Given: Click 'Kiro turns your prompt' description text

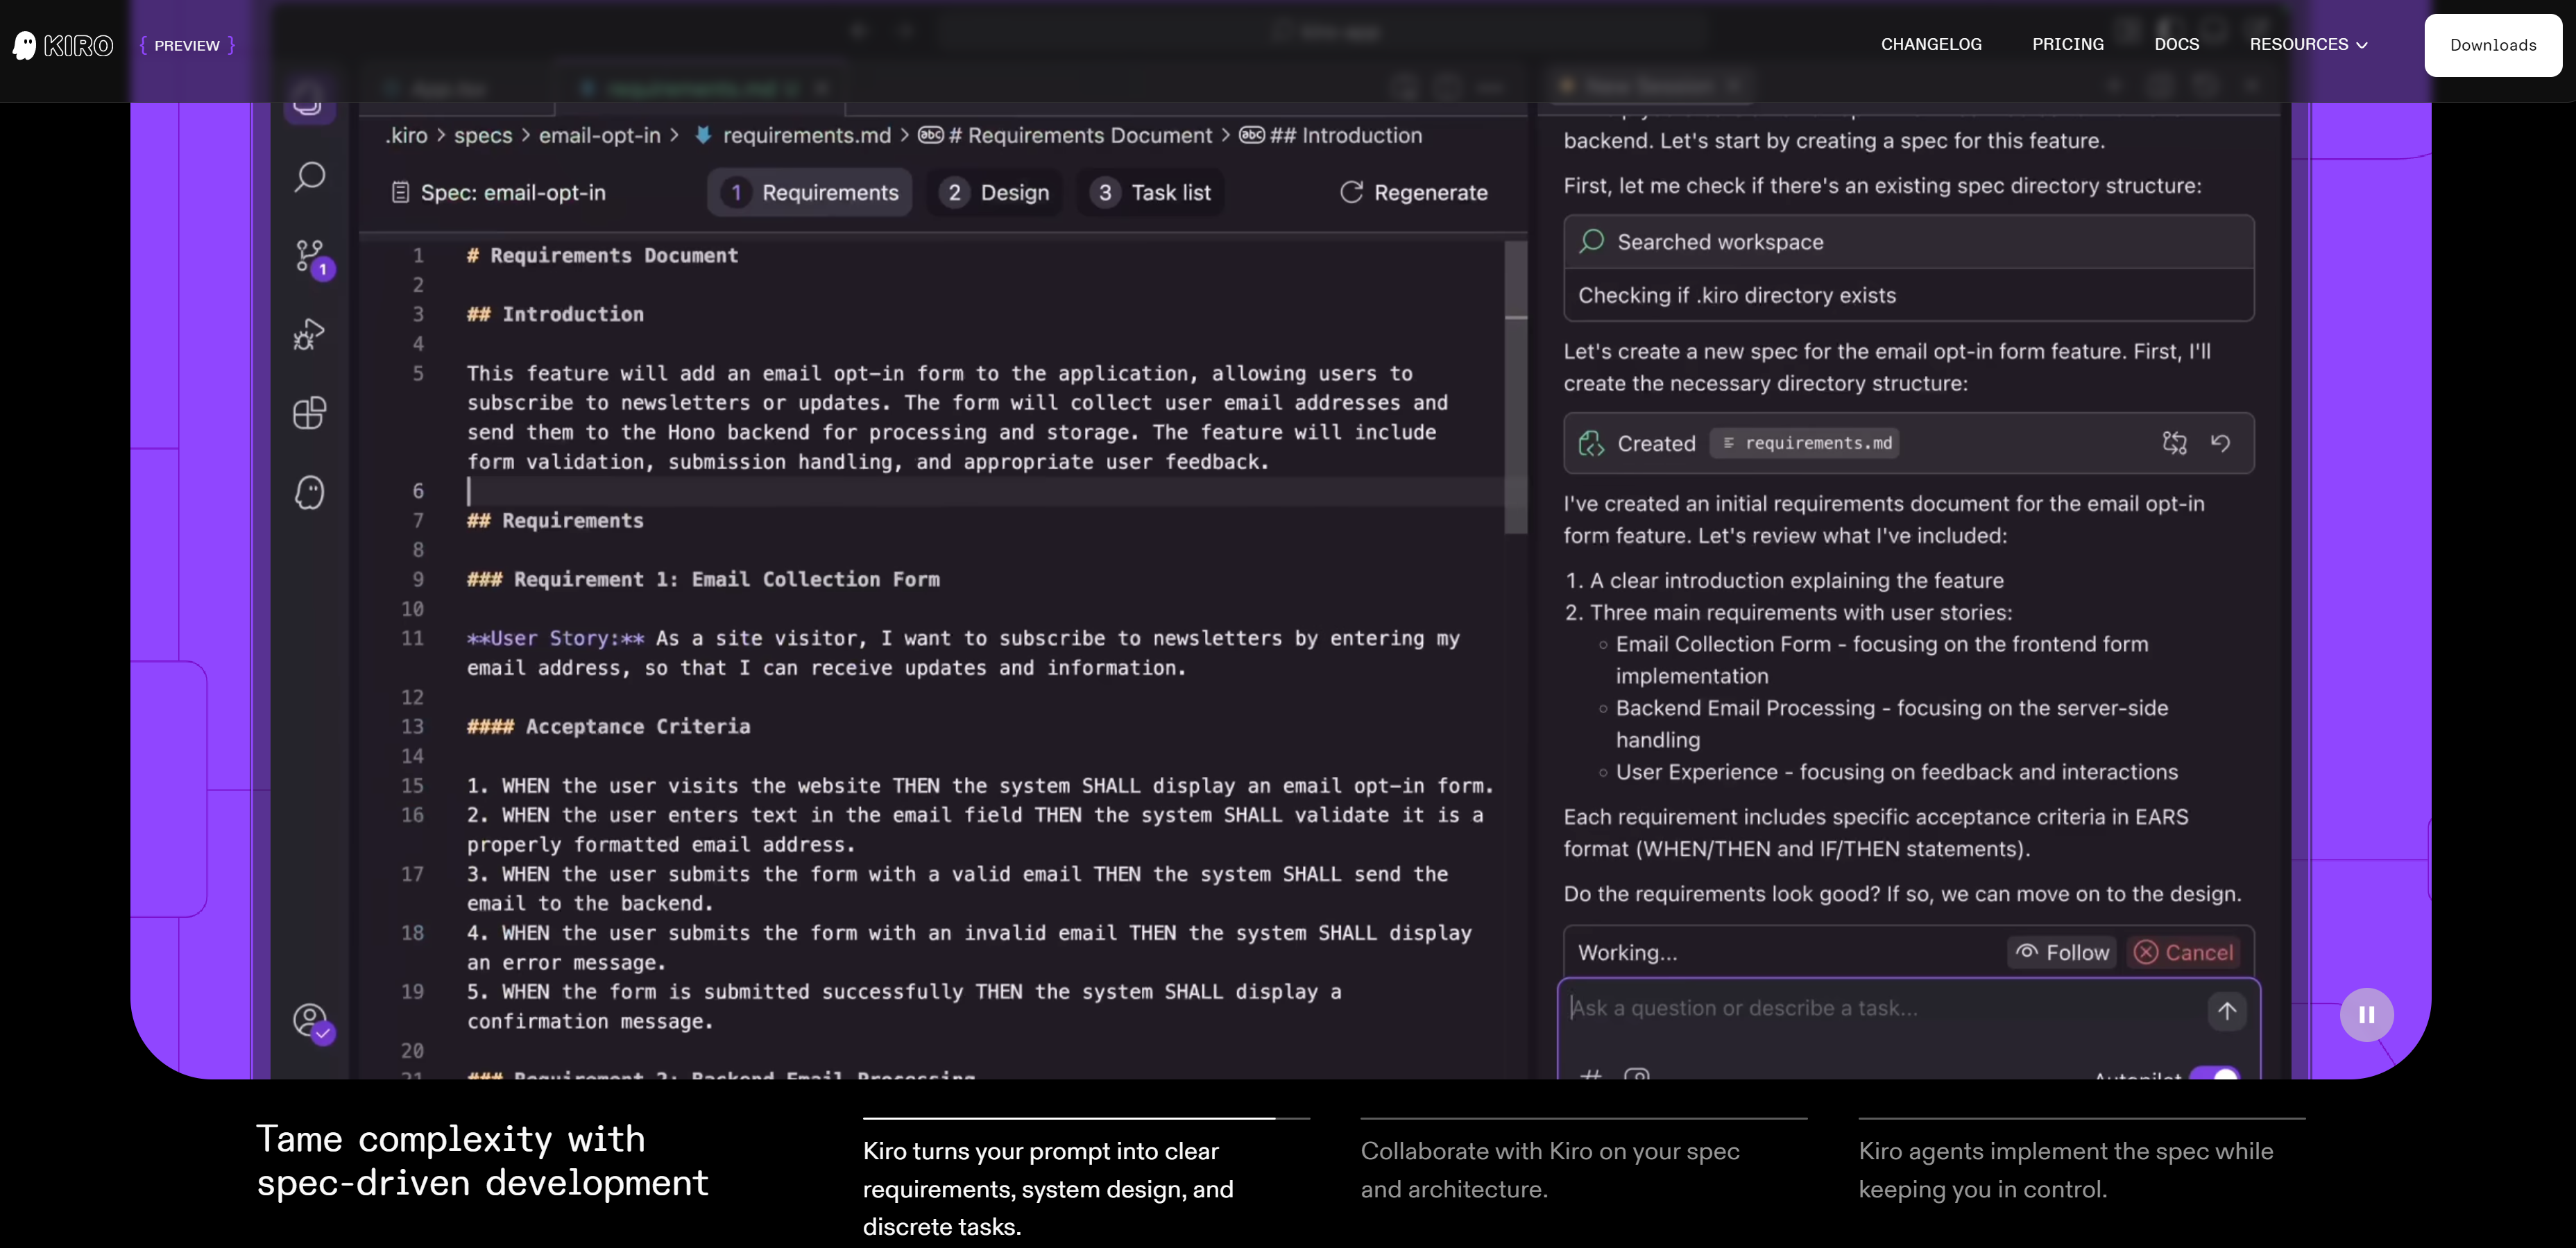Looking at the screenshot, I should [x=1047, y=1189].
